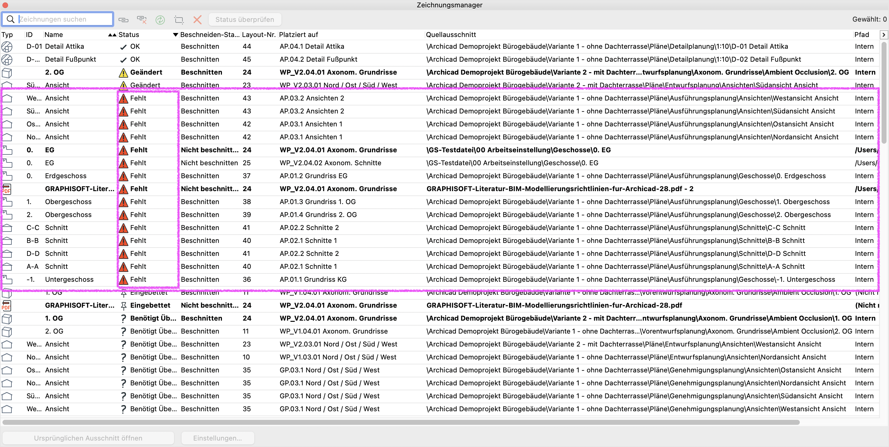
Task: Click the Quellausschnitt column header
Action: (451, 35)
